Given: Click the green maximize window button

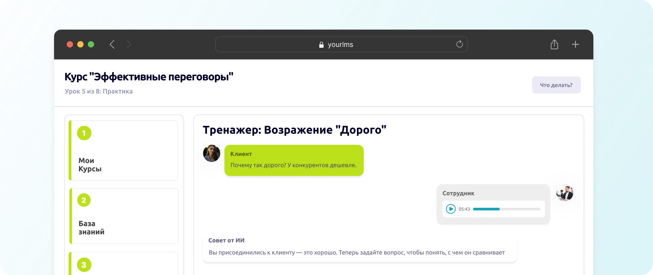Looking at the screenshot, I should (x=91, y=45).
